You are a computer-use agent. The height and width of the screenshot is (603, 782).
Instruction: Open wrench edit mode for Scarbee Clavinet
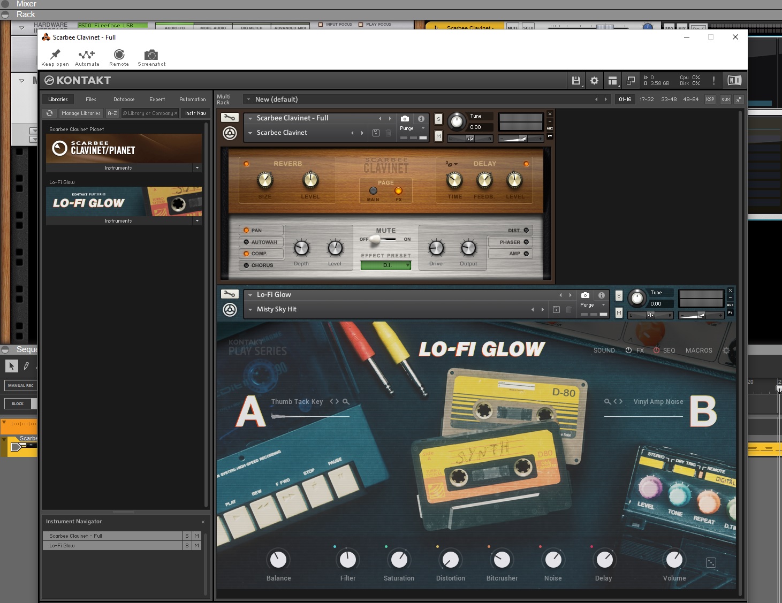[230, 118]
